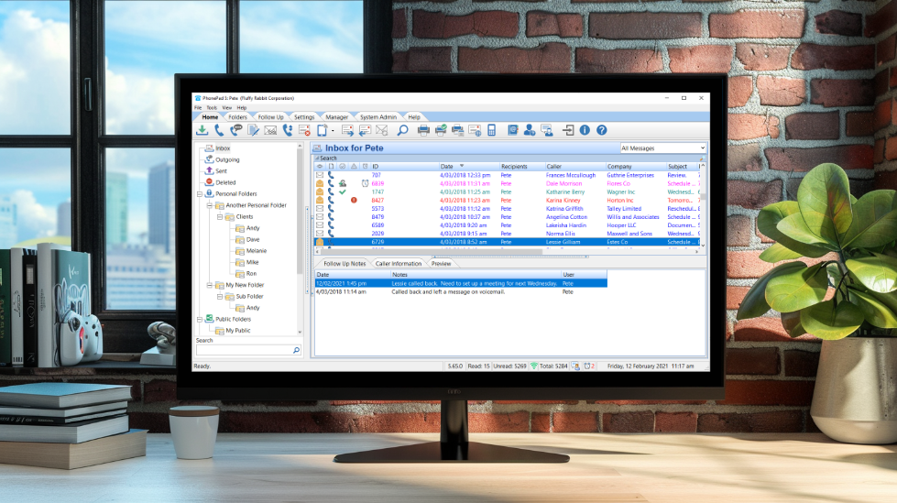Click the calculator icon in the toolbar
The width and height of the screenshot is (897, 503).
click(x=491, y=130)
